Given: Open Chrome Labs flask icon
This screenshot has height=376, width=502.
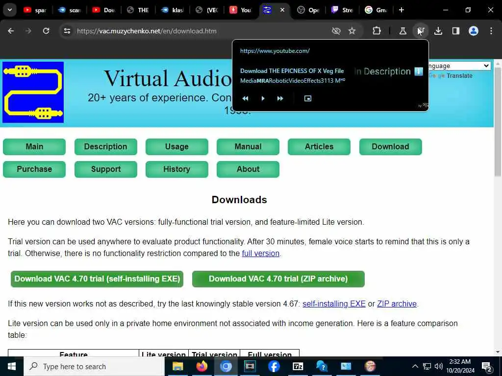Looking at the screenshot, I should point(403,31).
